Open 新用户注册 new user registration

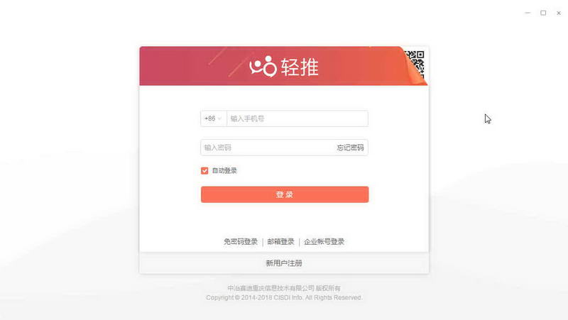click(284, 263)
